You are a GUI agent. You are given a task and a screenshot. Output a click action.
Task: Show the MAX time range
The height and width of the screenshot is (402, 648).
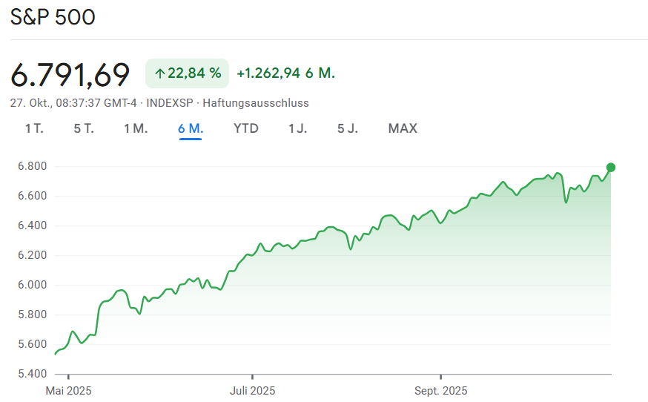[x=403, y=128]
